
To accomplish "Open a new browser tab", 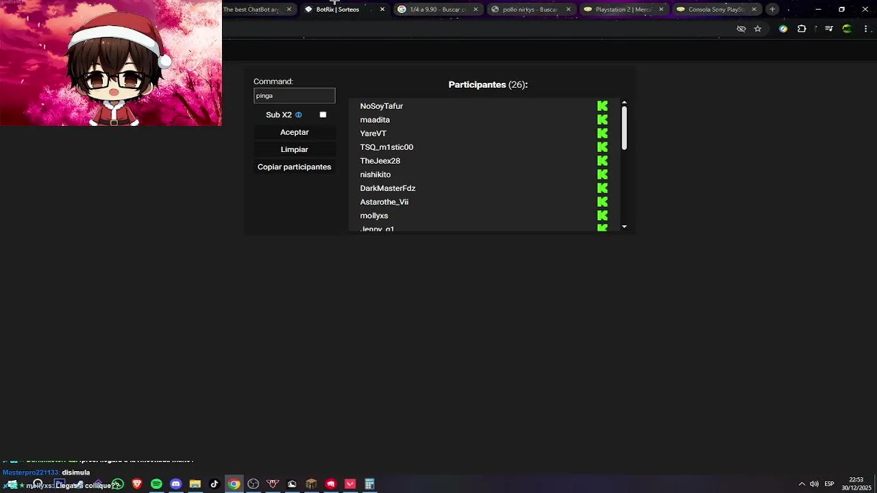I will pyautogui.click(x=772, y=10).
